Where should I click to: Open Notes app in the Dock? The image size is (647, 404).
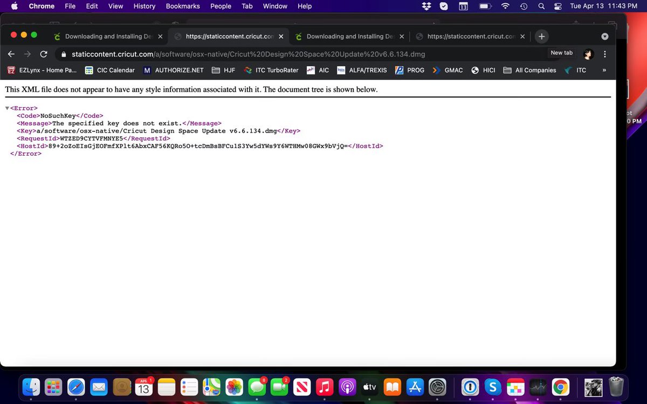tap(167, 387)
